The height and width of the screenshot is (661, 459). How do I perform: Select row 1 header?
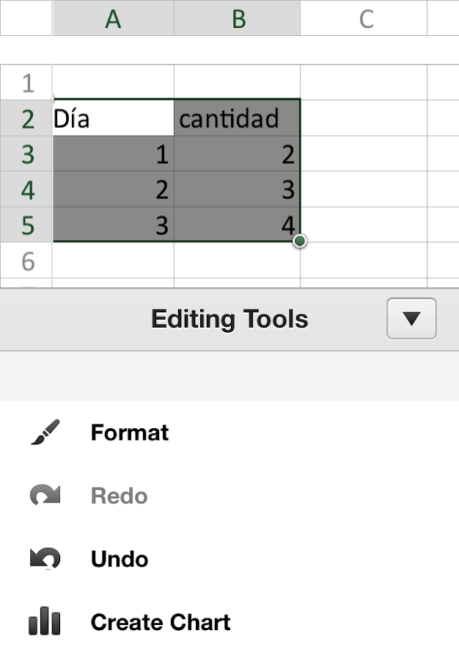27,82
